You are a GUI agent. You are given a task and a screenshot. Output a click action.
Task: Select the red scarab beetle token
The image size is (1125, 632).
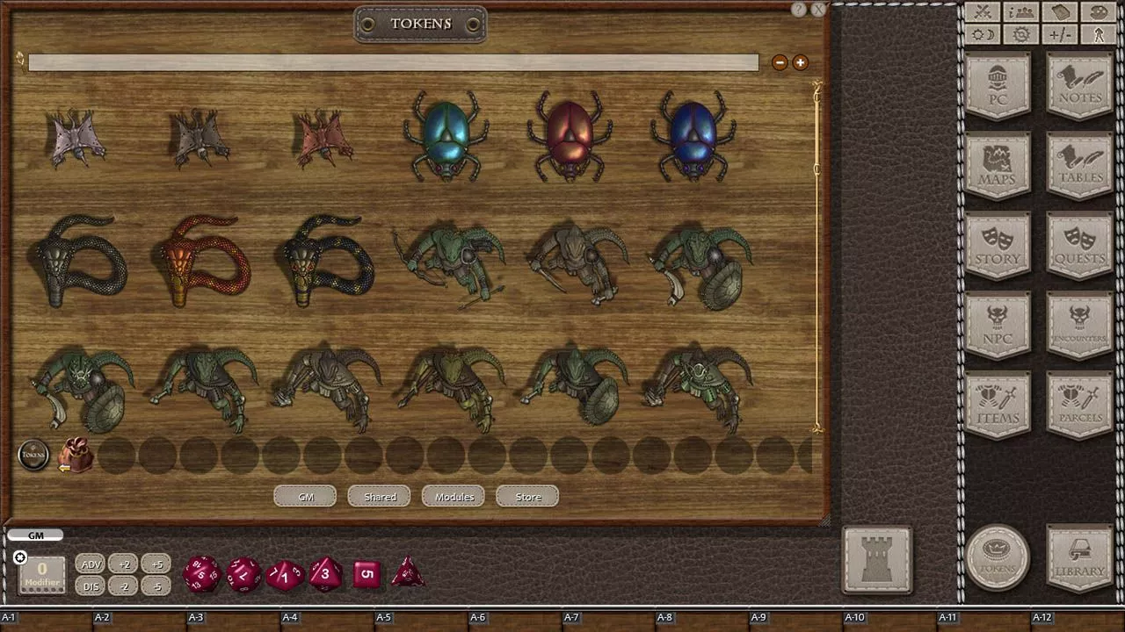coord(570,136)
